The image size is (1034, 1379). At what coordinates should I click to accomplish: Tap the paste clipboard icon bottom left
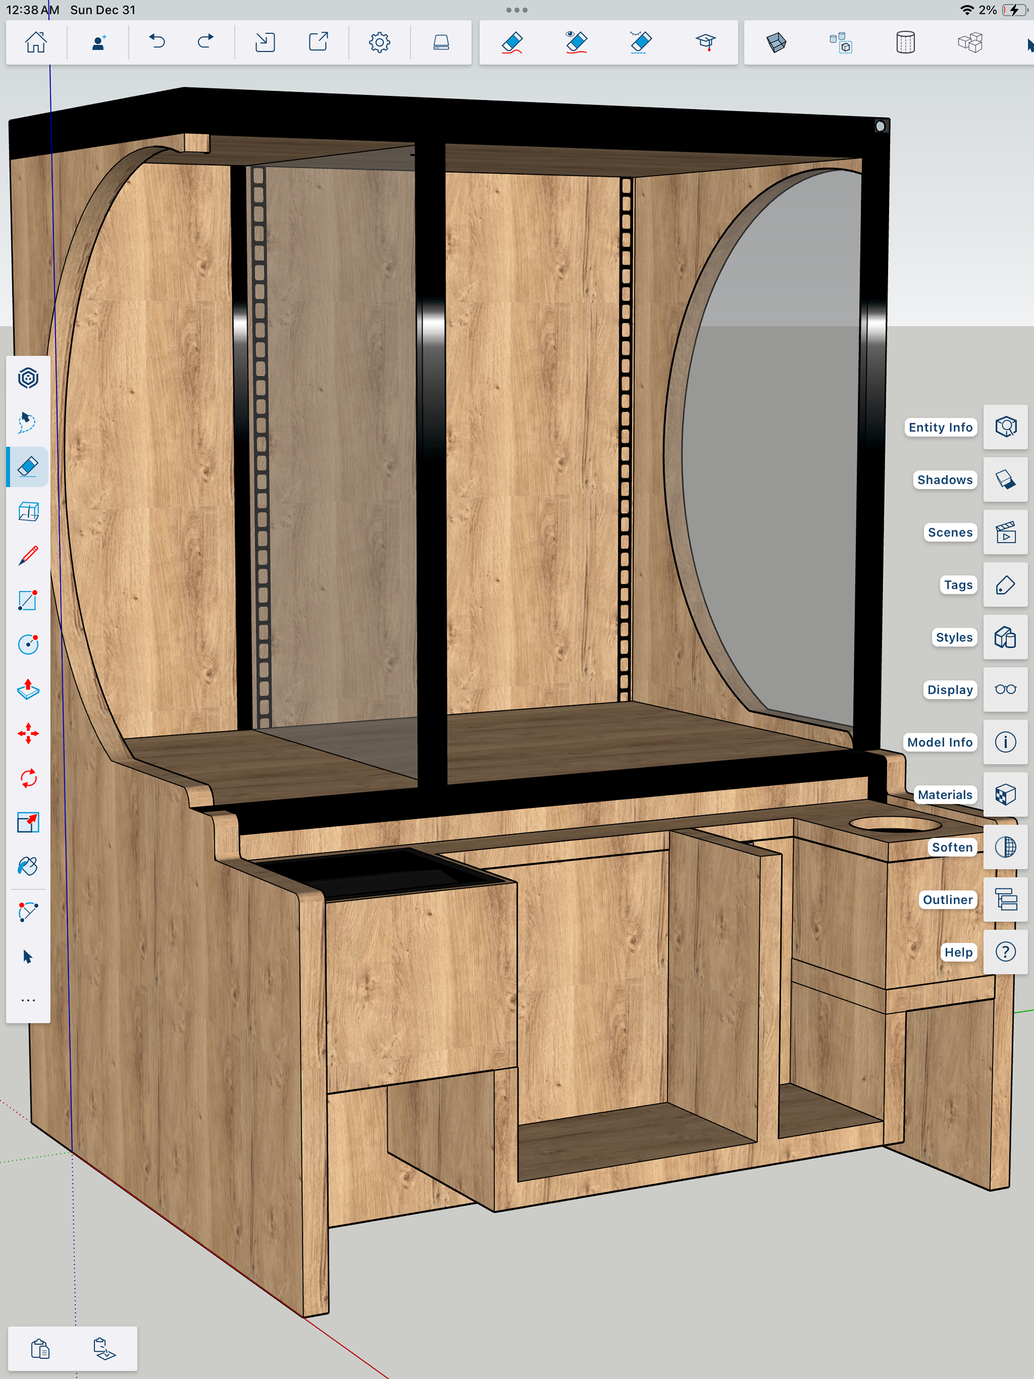40,1348
